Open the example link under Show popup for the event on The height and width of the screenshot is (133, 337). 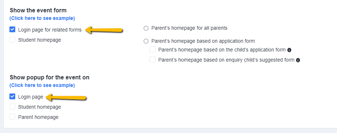42,85
